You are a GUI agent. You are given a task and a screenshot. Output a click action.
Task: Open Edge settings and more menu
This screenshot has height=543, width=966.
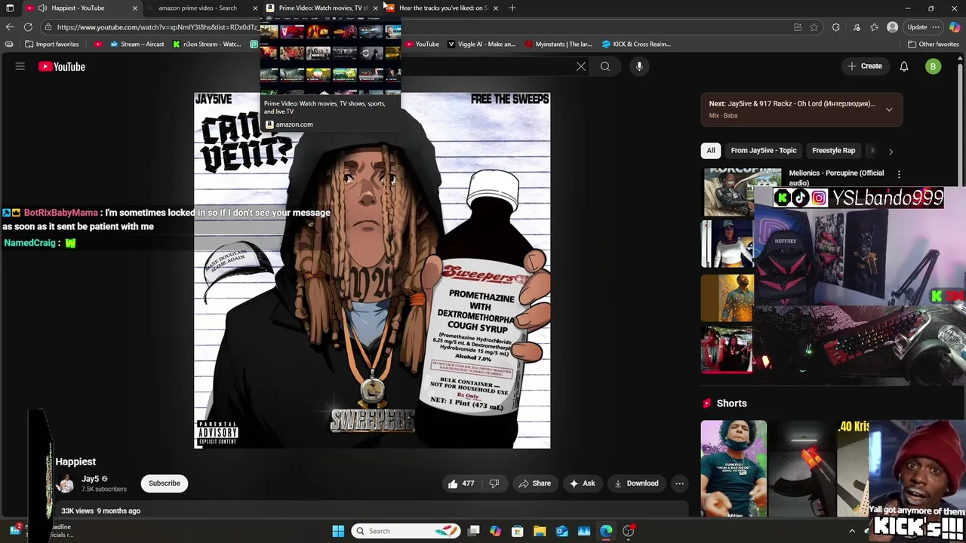click(936, 27)
